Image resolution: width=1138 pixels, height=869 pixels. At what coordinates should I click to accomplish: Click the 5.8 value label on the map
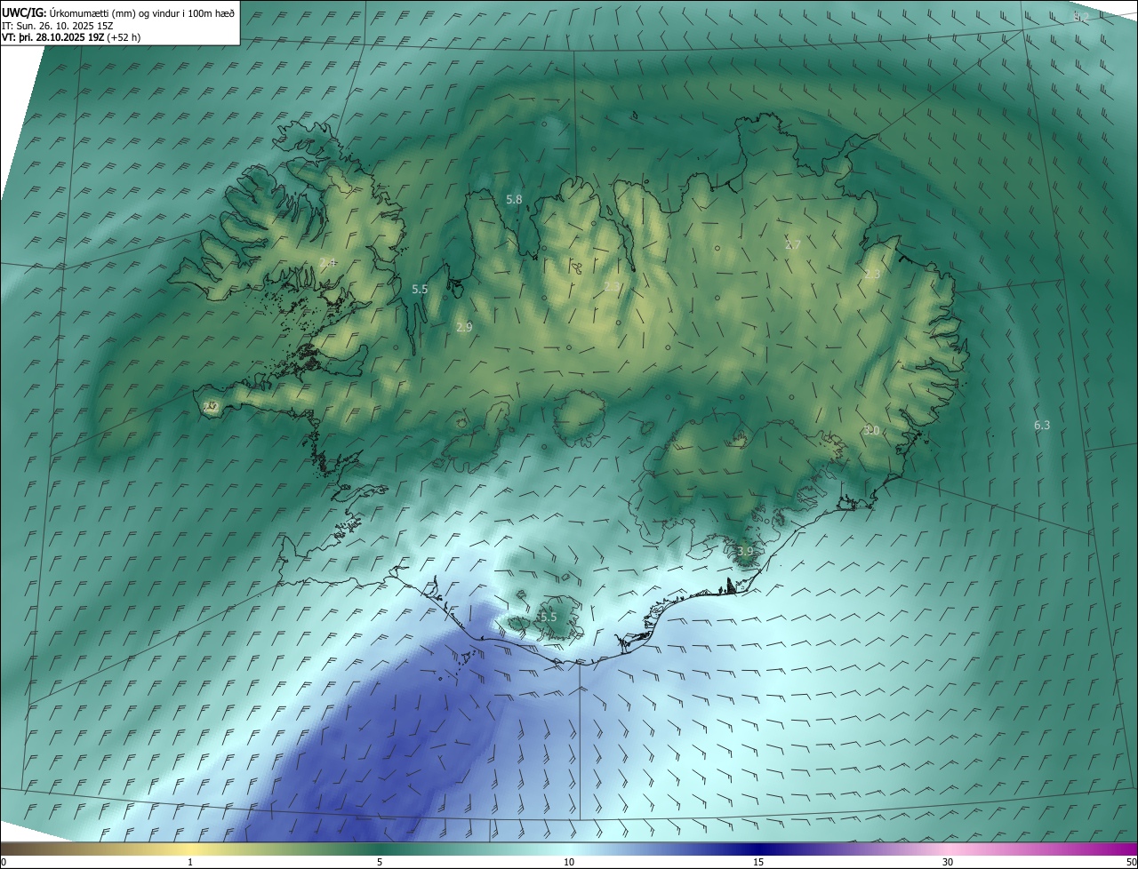point(514,200)
